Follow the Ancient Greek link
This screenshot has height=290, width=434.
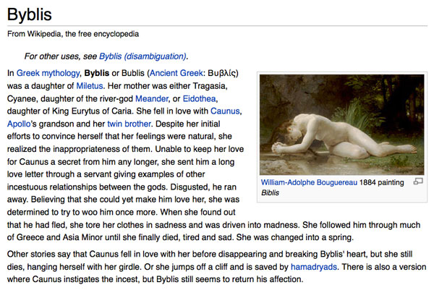pos(176,73)
